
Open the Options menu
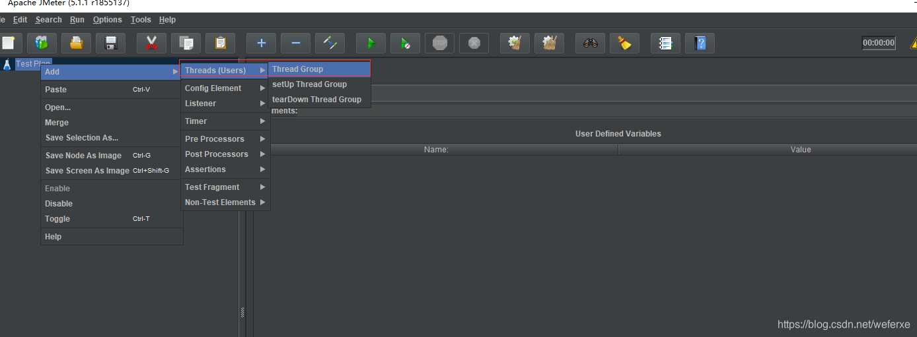[x=108, y=20]
